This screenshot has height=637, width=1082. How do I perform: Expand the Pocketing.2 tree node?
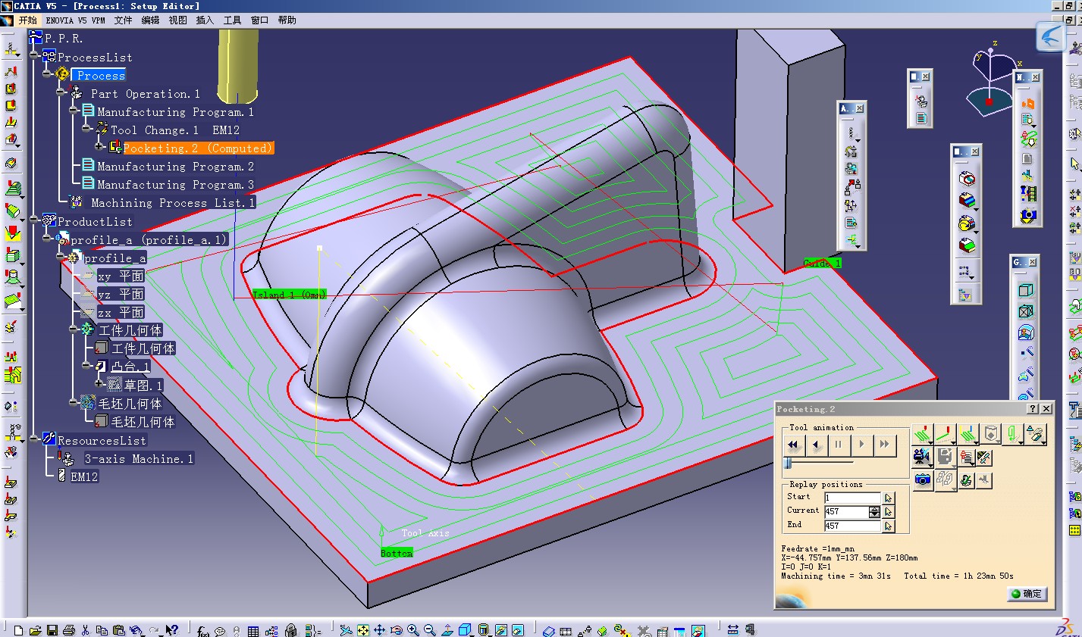point(99,148)
